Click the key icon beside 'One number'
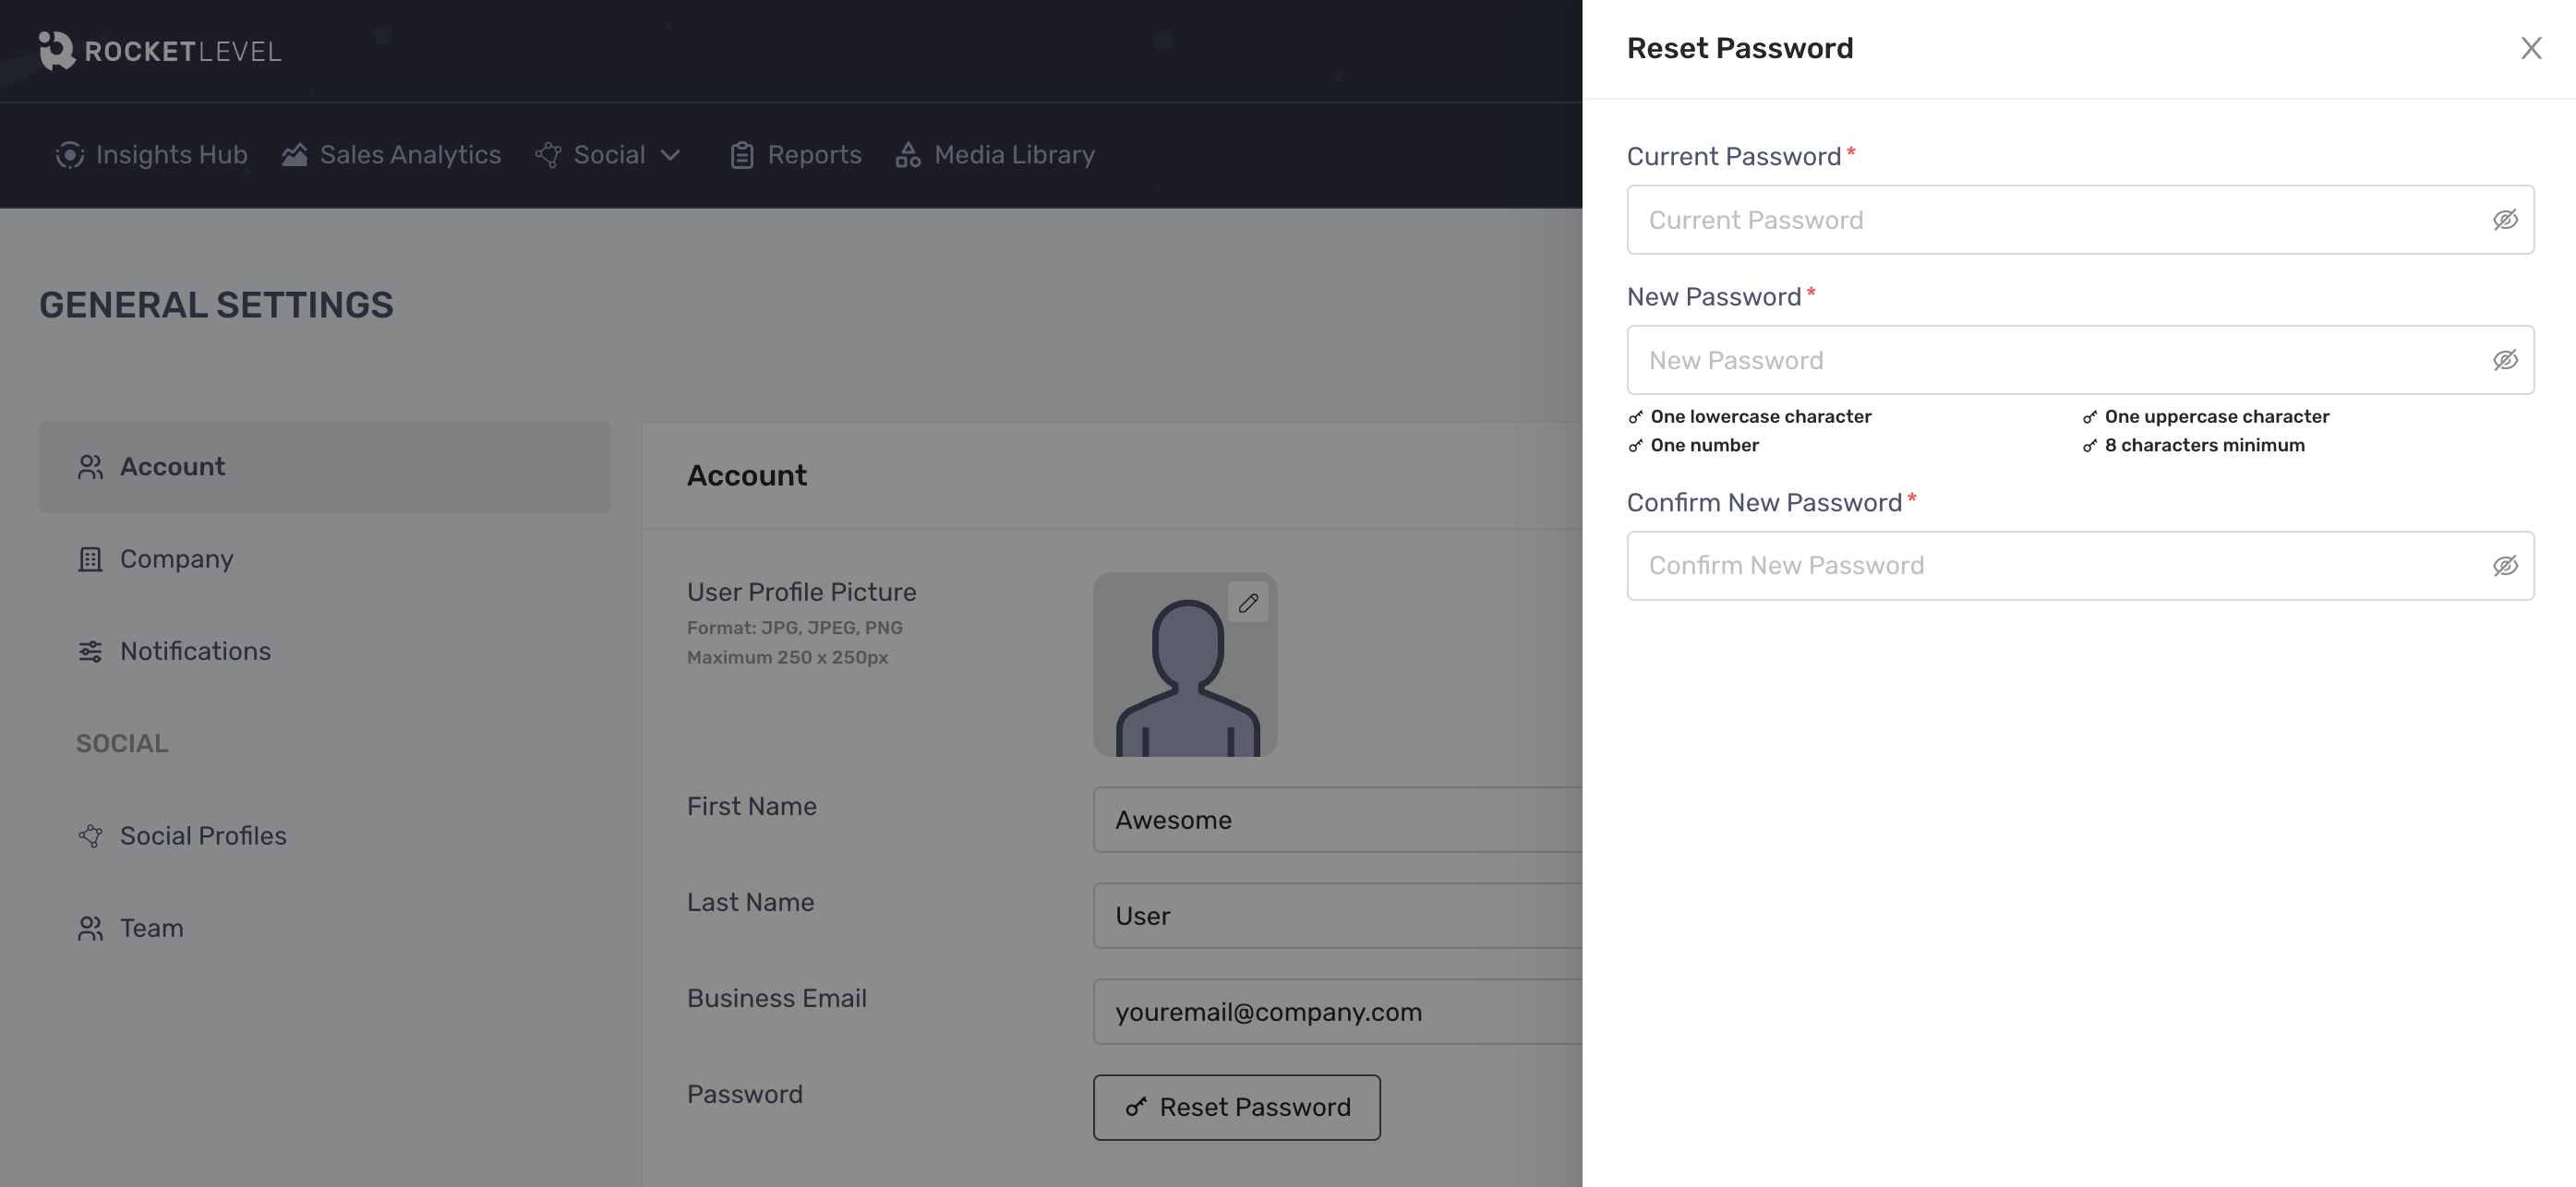The image size is (2576, 1187). point(1635,446)
